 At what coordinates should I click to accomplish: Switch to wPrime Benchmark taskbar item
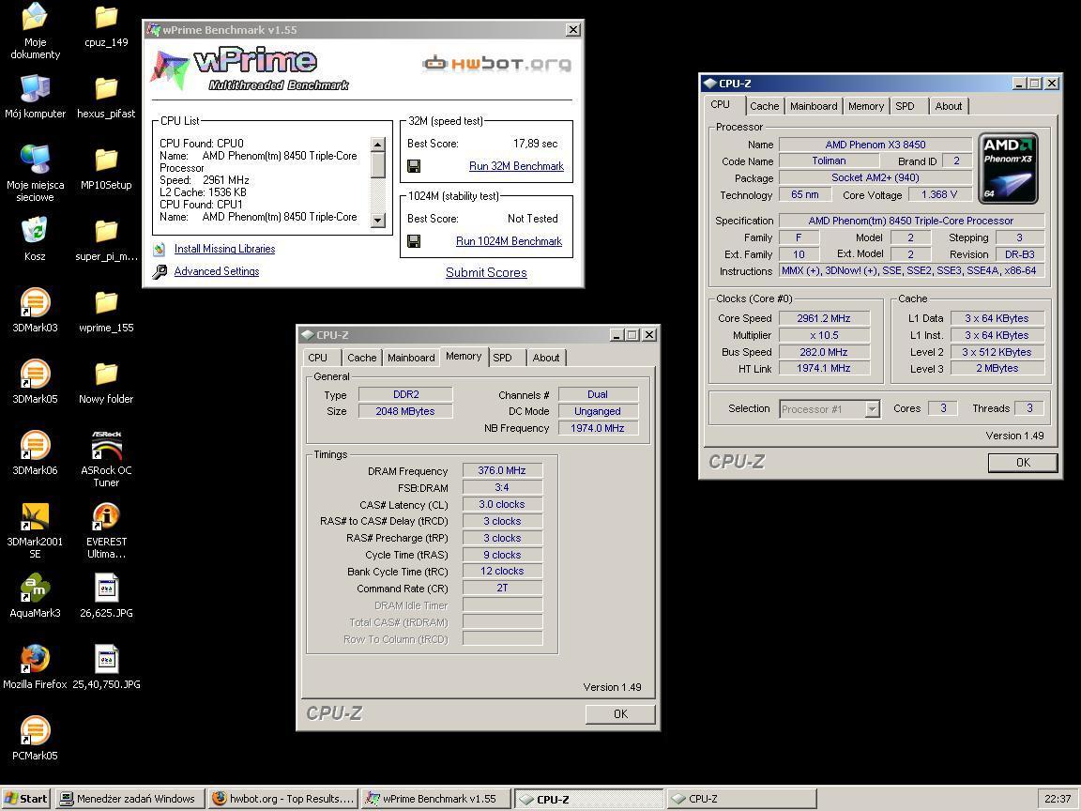click(435, 800)
